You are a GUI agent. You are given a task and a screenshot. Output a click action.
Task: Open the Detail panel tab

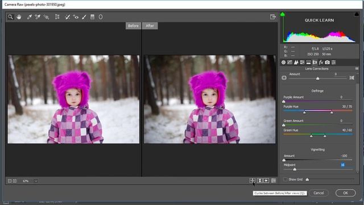pyautogui.click(x=296, y=62)
